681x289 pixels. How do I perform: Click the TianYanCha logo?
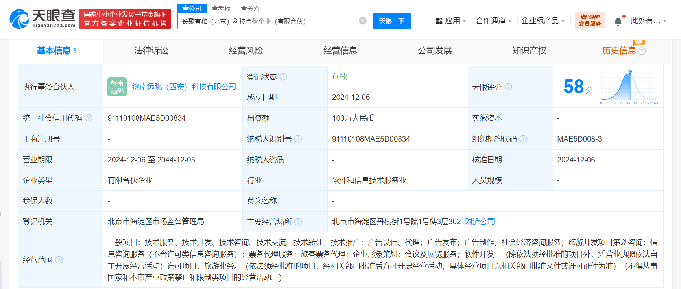click(42, 18)
